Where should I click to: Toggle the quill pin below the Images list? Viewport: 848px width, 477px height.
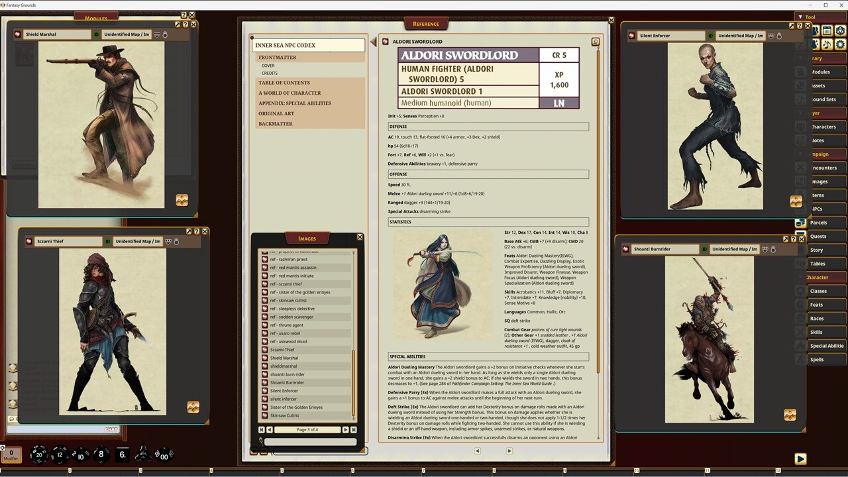[x=261, y=441]
